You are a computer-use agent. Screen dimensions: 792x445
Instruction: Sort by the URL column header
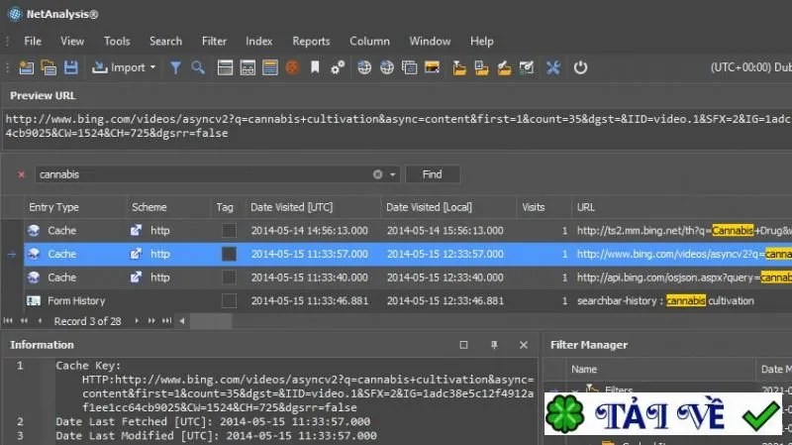[682, 207]
